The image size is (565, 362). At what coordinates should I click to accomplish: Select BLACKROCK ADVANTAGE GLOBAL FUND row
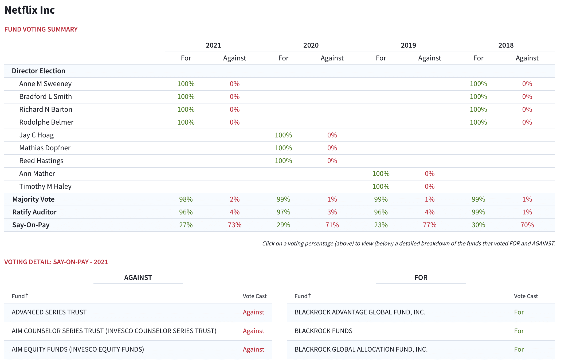[x=421, y=312]
